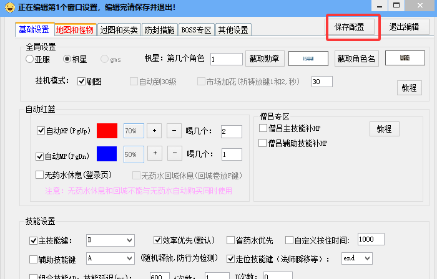
Task: Click the app icon in the title bar
Action: (x=7, y=7)
